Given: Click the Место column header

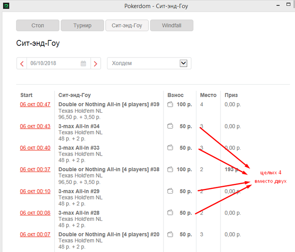Looking at the screenshot, I should 208,95.
